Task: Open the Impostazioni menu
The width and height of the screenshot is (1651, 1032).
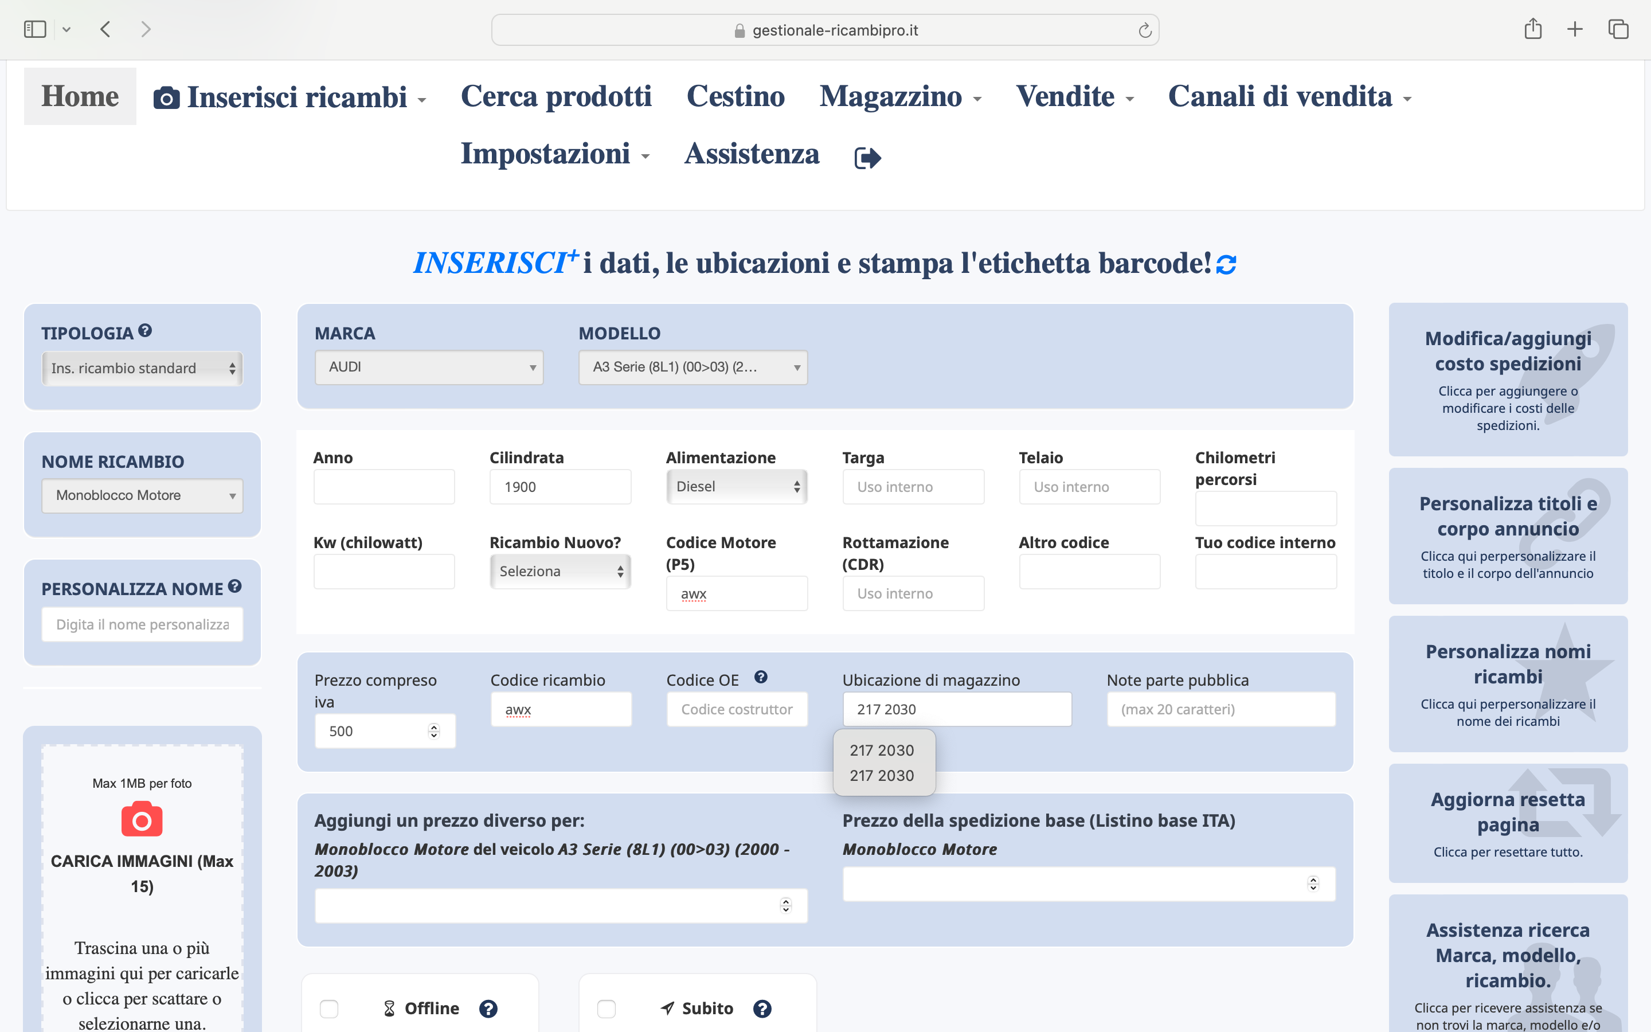Action: click(x=555, y=154)
